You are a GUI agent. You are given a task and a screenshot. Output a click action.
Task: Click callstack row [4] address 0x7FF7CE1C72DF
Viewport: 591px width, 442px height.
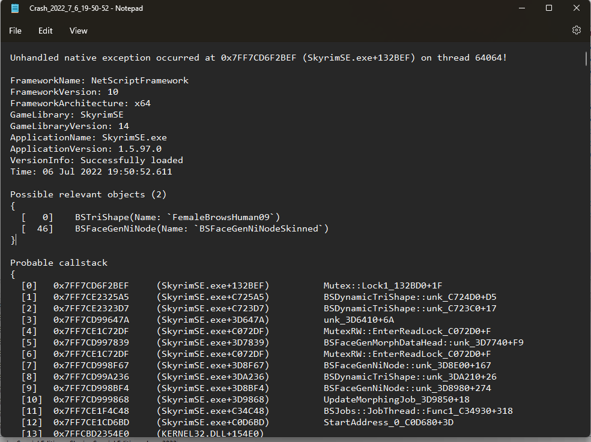91,331
